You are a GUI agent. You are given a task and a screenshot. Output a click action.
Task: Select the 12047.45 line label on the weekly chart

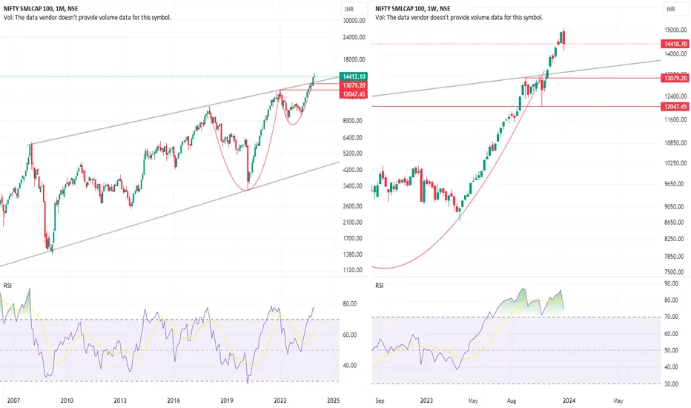click(675, 106)
